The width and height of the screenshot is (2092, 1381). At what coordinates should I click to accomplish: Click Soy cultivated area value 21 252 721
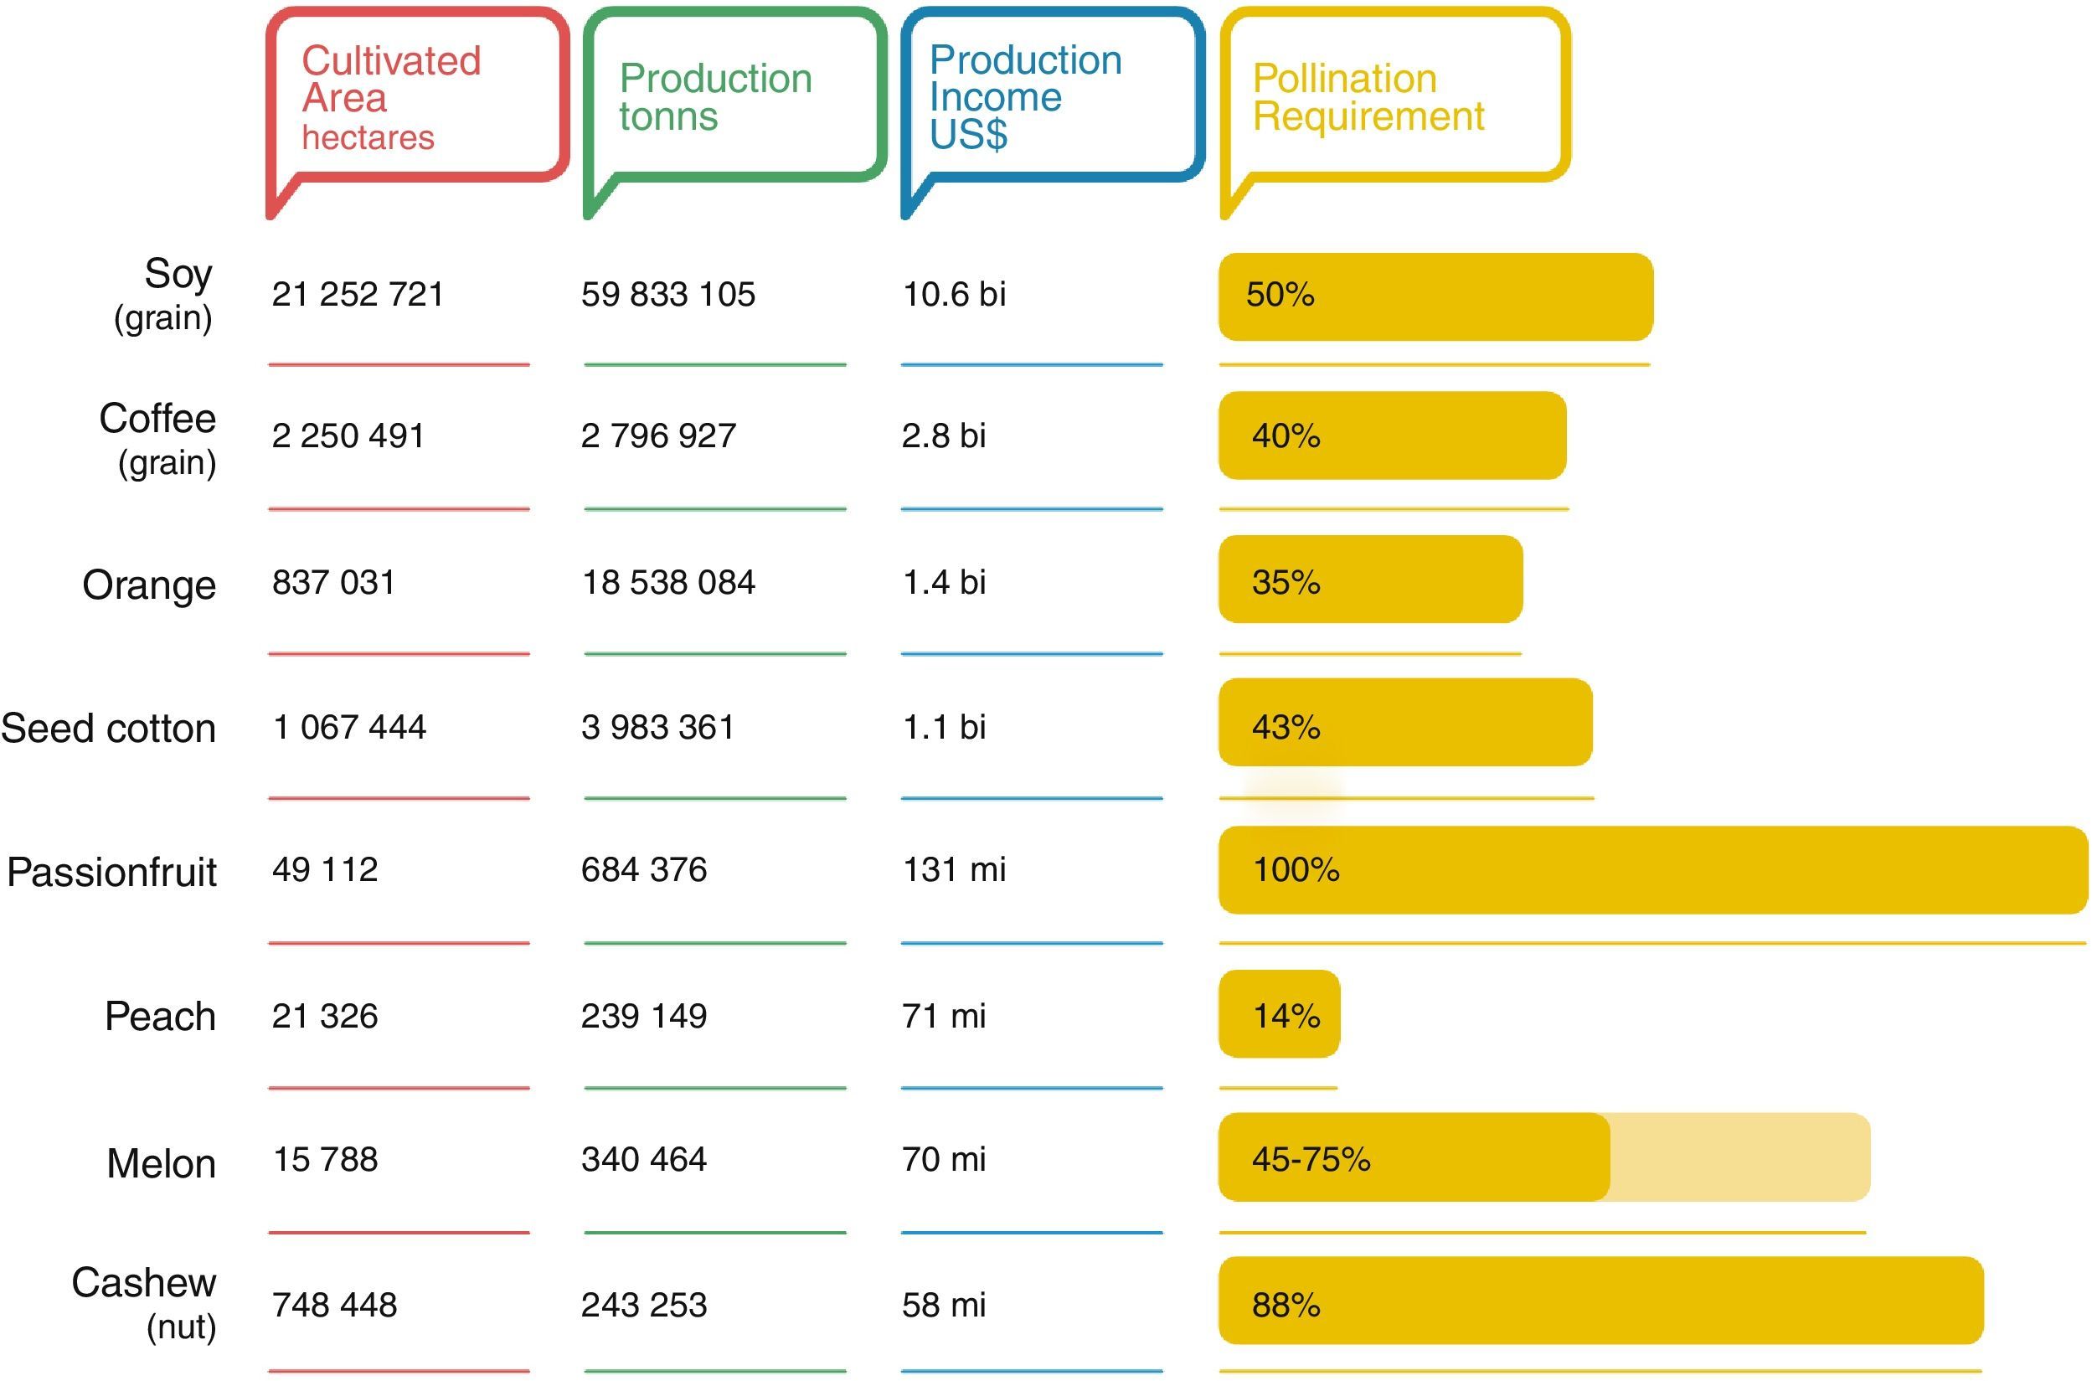coord(358,294)
